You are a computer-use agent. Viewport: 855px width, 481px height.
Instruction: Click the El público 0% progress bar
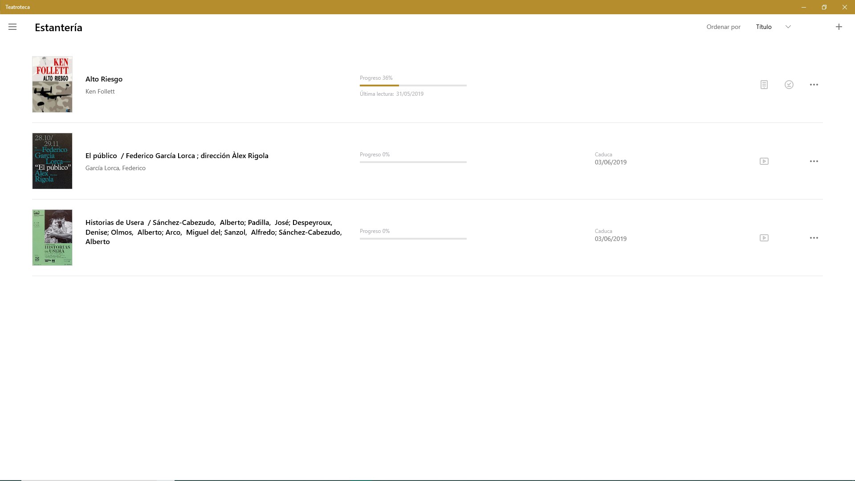tap(413, 162)
